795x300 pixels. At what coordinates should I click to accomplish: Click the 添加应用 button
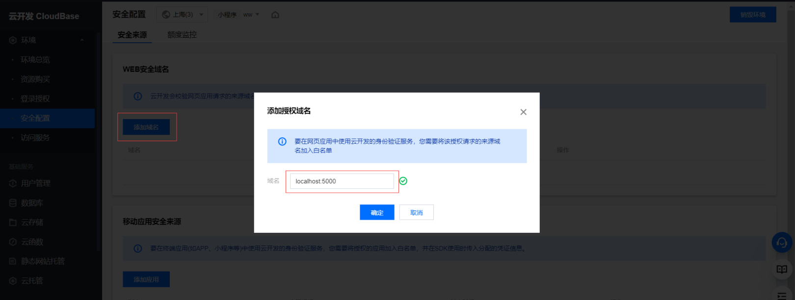[146, 279]
